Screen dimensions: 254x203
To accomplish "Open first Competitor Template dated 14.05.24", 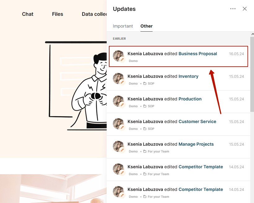I will point(201,167).
